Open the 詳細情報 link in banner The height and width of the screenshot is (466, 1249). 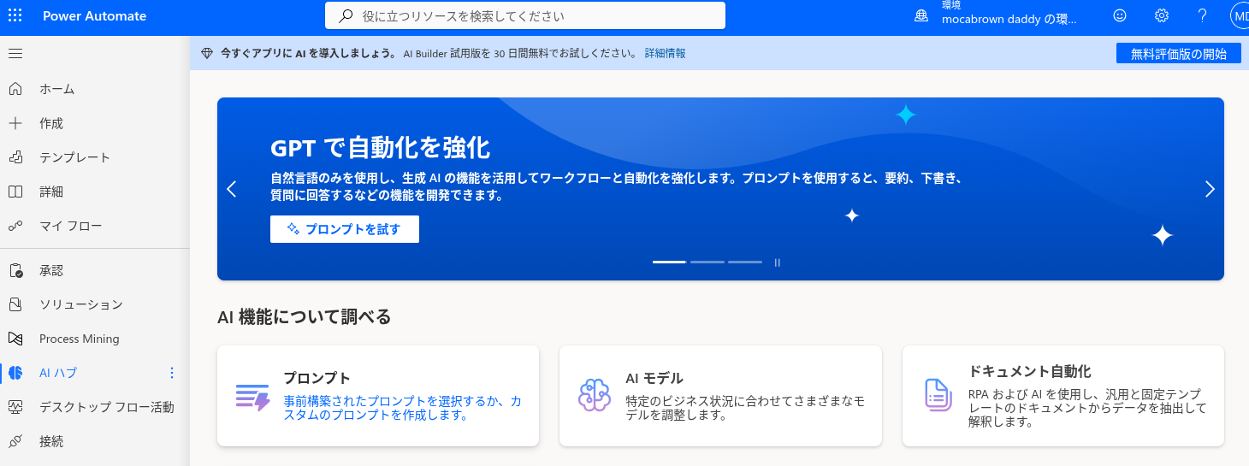(x=665, y=53)
